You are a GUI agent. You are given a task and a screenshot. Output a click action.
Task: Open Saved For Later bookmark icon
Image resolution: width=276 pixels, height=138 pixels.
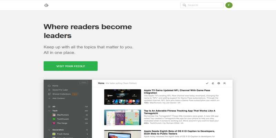[x=49, y=90]
